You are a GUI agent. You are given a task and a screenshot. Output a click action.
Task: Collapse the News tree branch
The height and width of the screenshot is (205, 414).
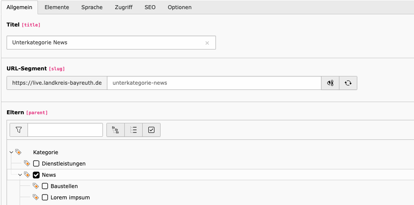(x=20, y=175)
